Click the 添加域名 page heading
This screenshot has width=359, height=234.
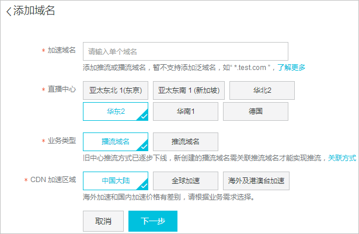coord(34,12)
